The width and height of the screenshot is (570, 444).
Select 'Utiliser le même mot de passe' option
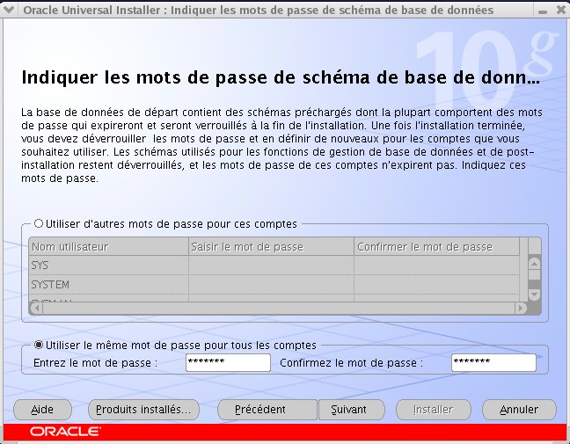[39, 346]
